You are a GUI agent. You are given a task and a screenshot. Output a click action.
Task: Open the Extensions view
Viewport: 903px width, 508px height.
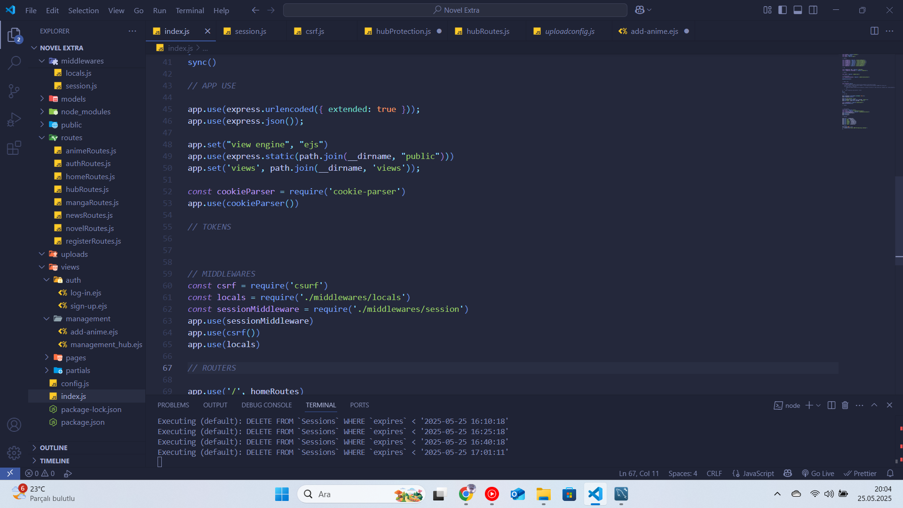(x=14, y=148)
